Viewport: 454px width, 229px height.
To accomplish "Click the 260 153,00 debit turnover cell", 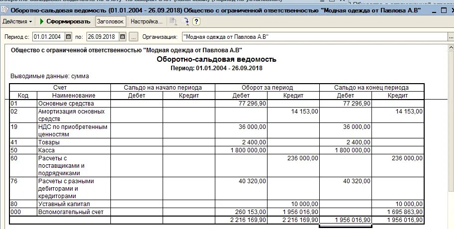I will tap(241, 212).
